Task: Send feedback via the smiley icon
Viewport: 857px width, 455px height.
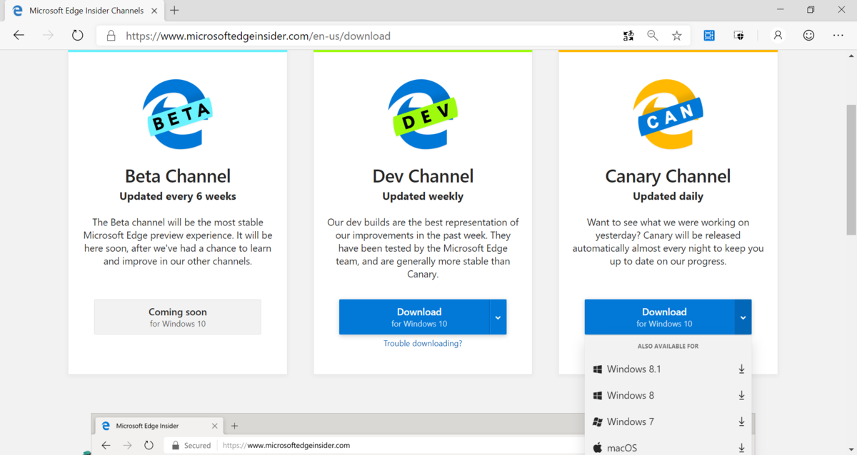Action: tap(808, 35)
